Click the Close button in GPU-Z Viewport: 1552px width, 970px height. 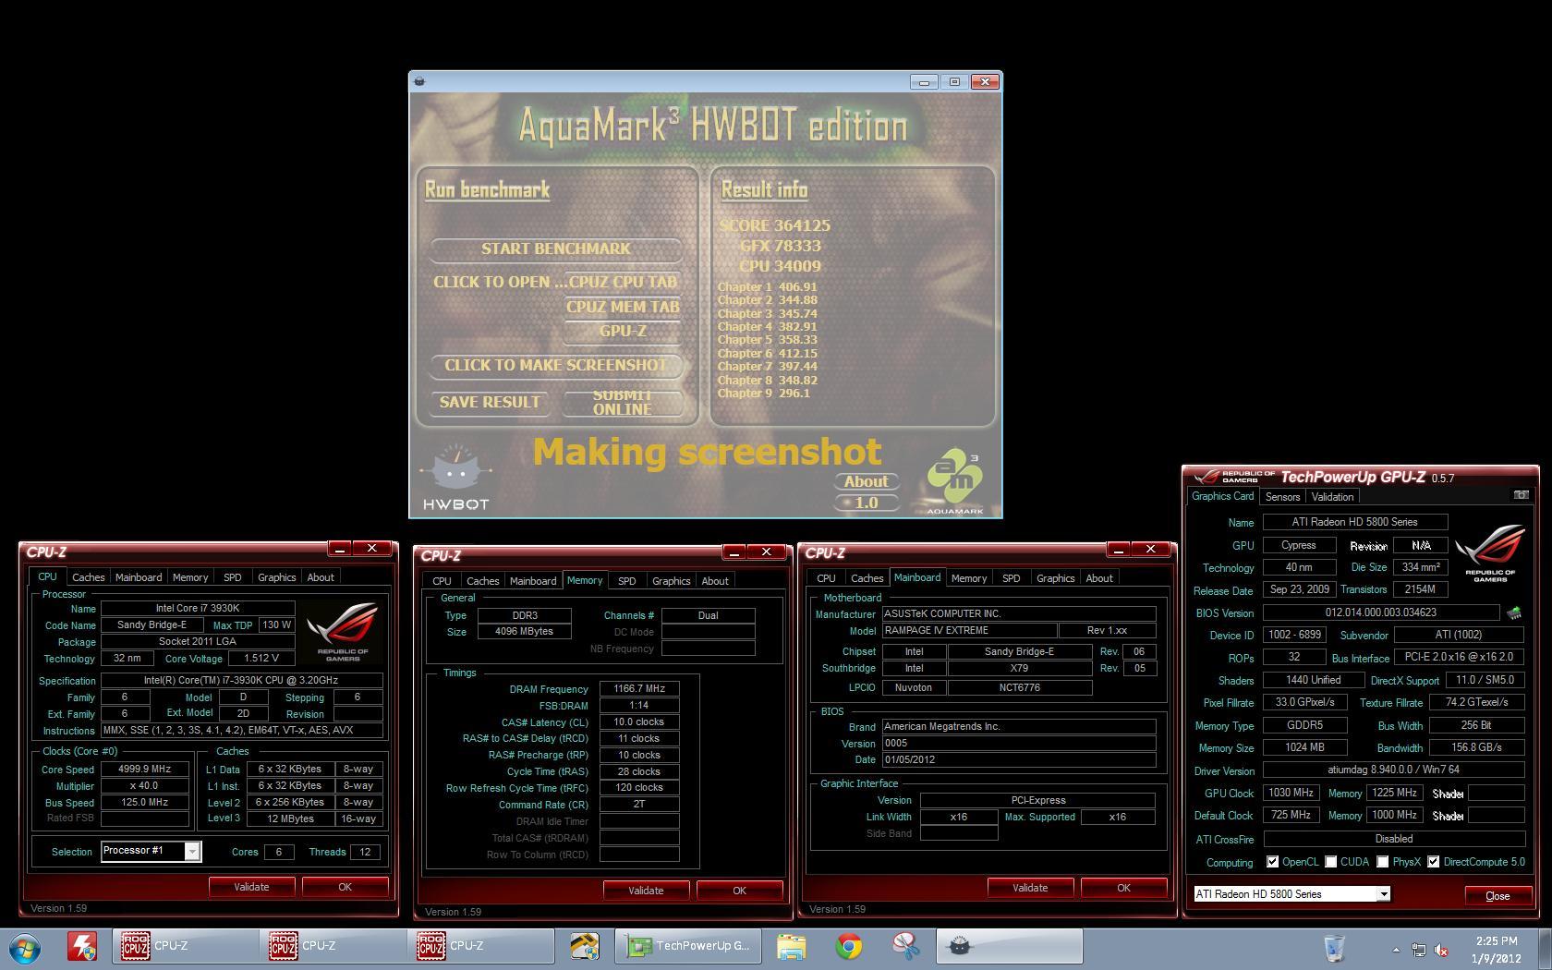coord(1497,896)
